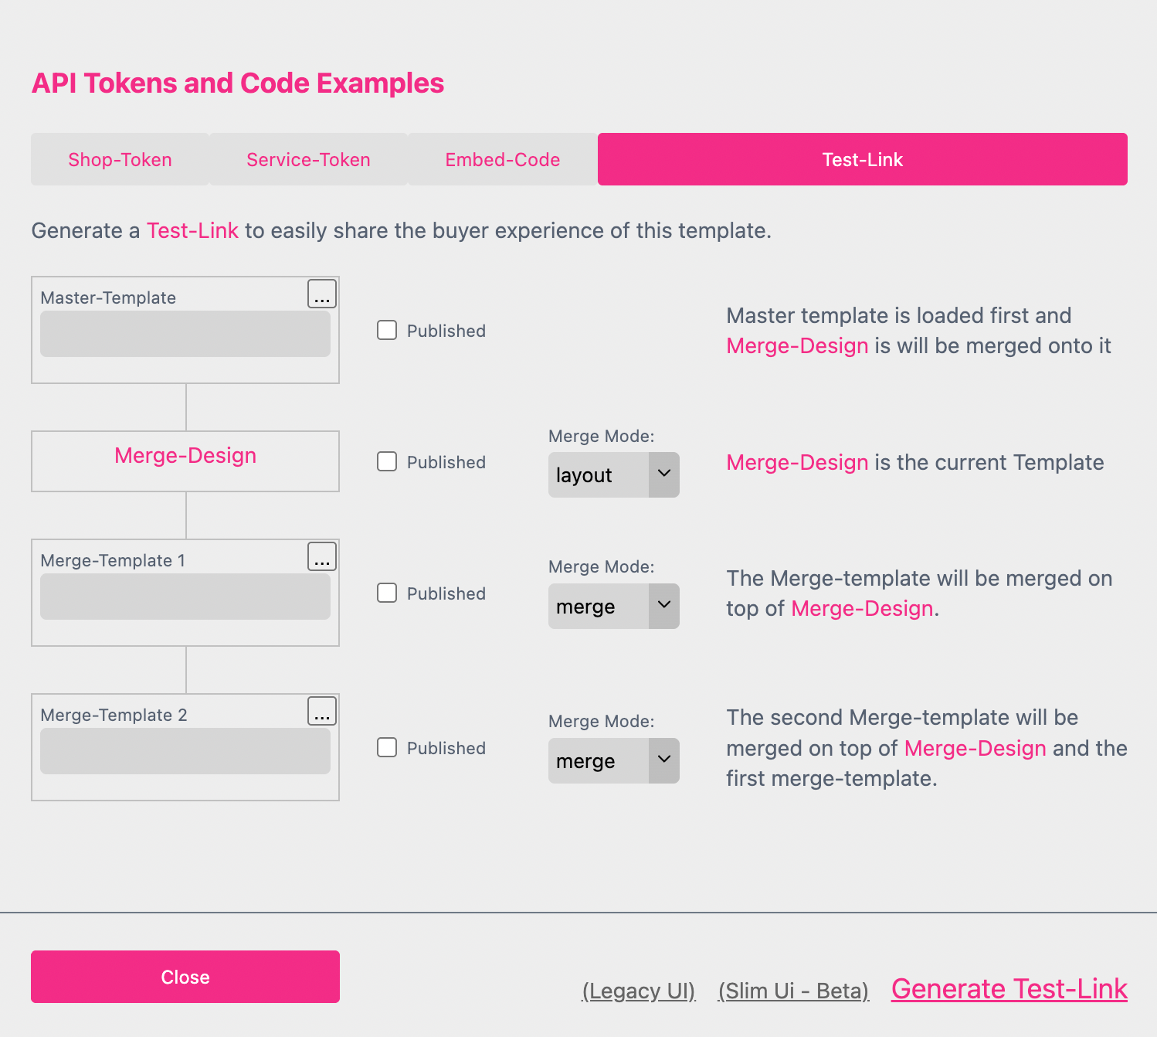Open the layout Merge Mode dropdown

point(613,474)
